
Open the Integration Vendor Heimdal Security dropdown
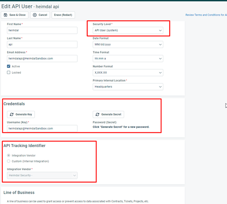coord(42,175)
